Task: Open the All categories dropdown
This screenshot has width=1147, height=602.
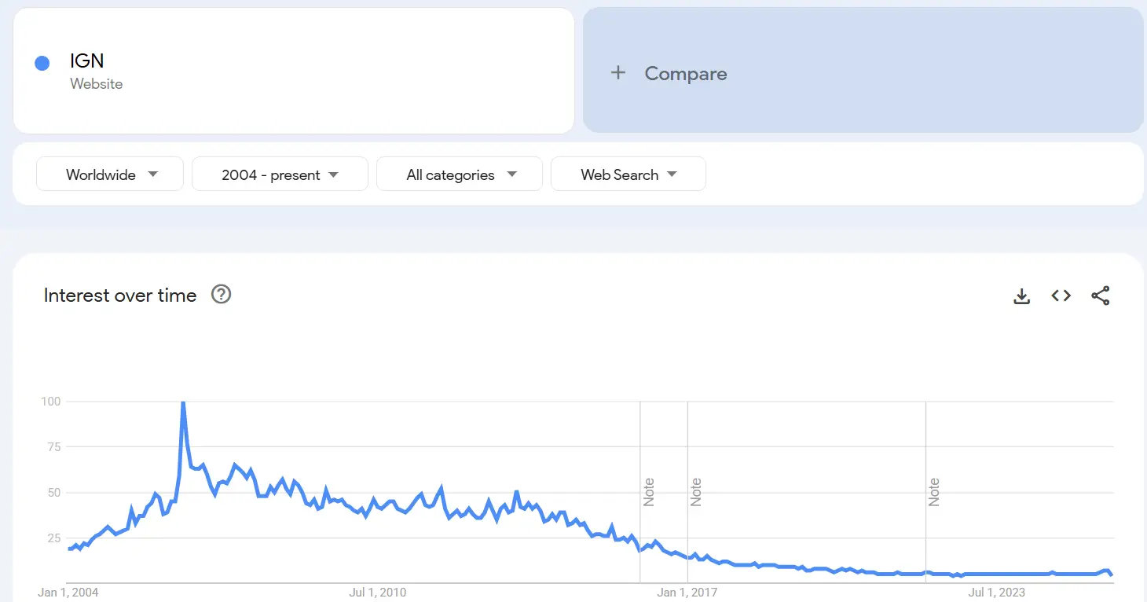Action: tap(460, 174)
